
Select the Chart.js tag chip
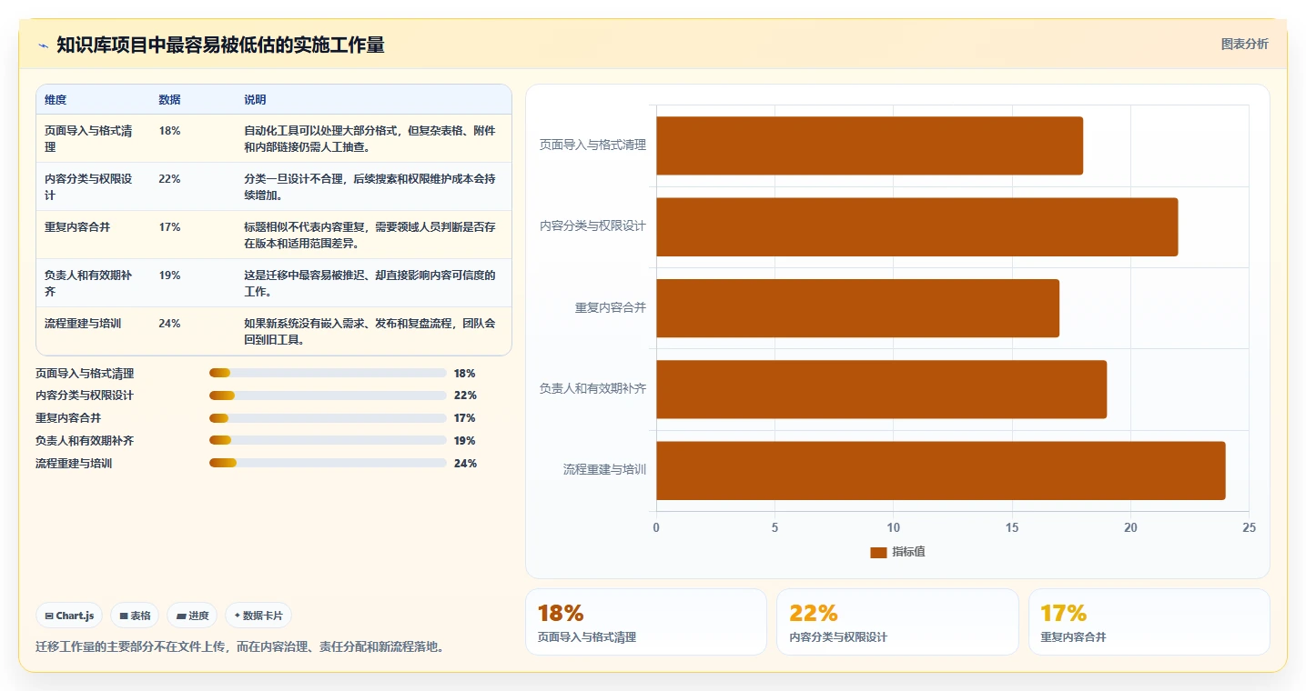click(x=69, y=616)
